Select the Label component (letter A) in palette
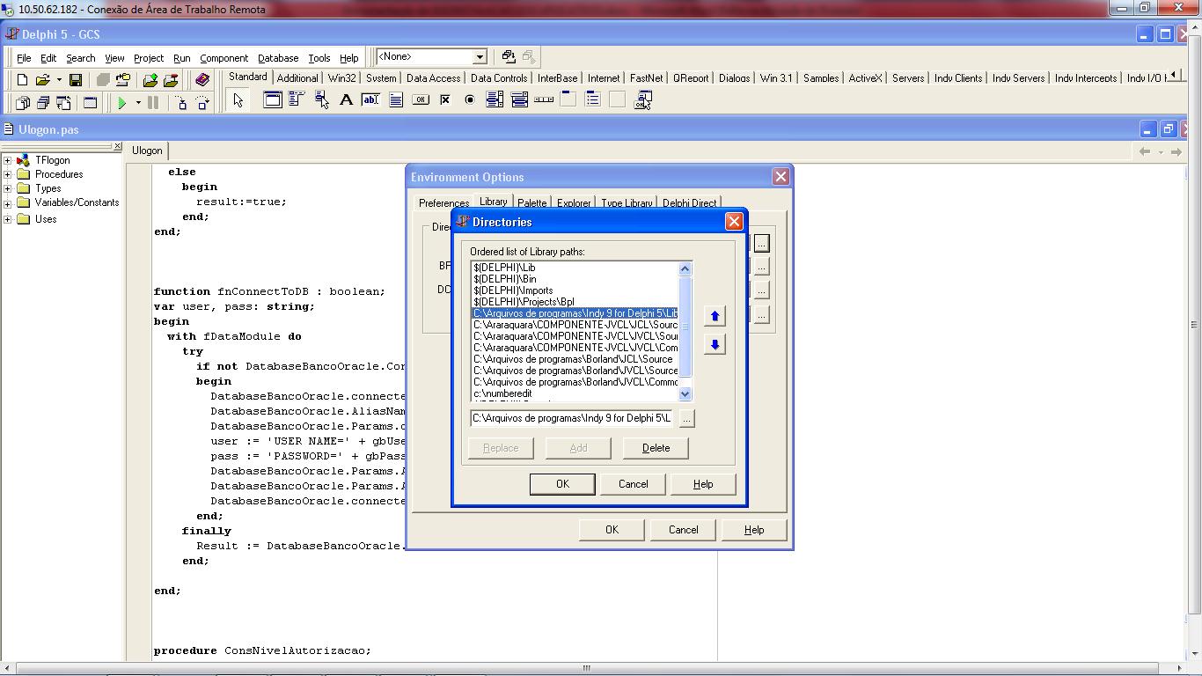 coord(346,100)
